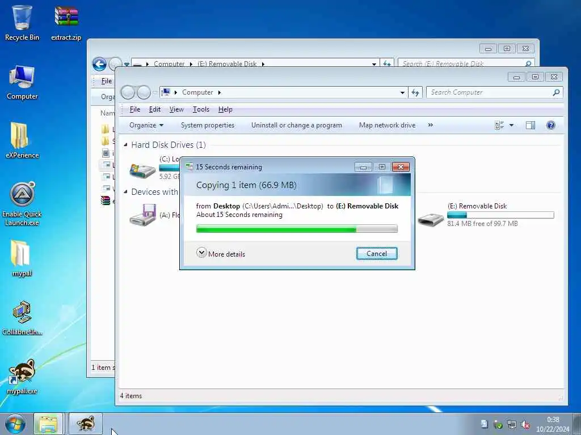Open the File menu in Computer window
The width and height of the screenshot is (581, 435).
135,109
